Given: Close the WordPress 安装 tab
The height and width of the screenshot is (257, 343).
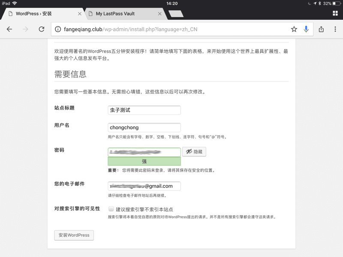Looking at the screenshot, I should [79, 14].
